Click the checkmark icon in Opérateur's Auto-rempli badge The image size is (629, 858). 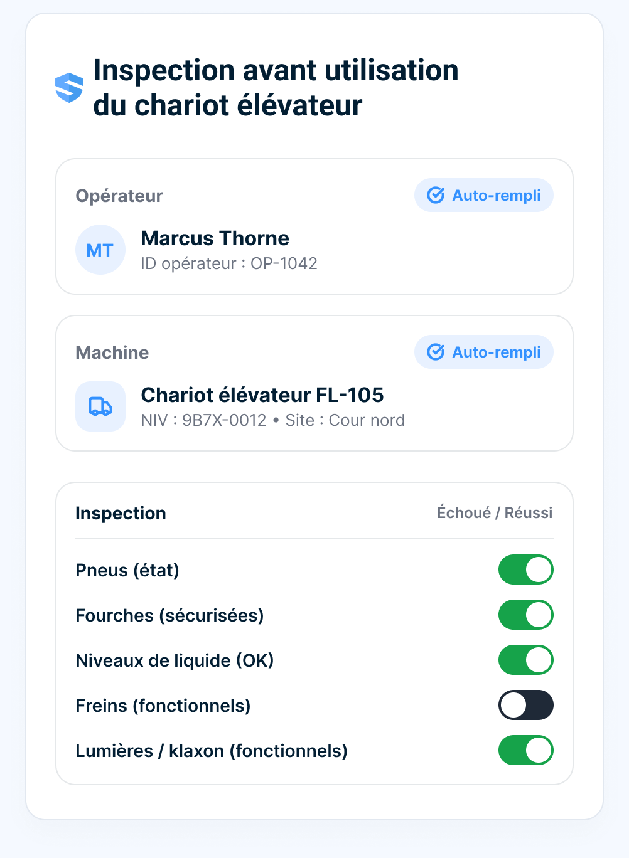click(x=436, y=195)
